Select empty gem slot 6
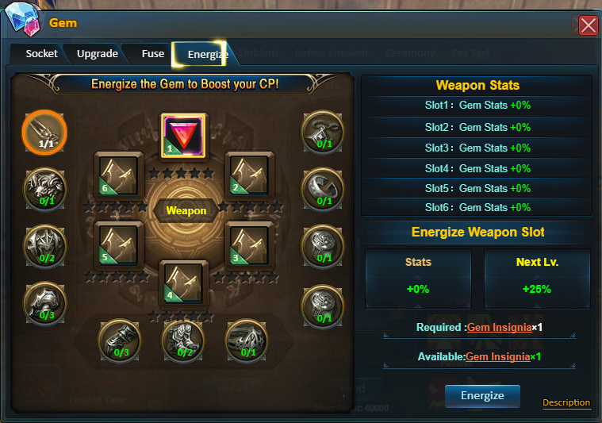Viewport: 602px width, 423px height. pos(119,175)
